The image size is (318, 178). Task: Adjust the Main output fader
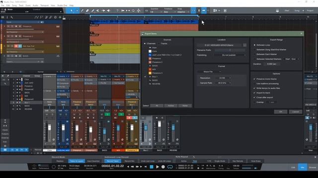[x=311, y=128]
